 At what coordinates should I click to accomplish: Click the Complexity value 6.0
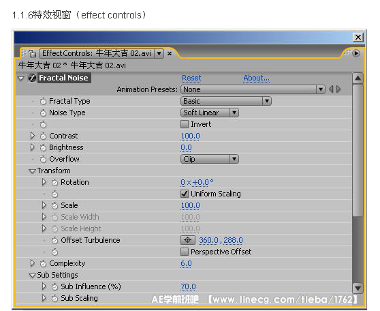186,263
